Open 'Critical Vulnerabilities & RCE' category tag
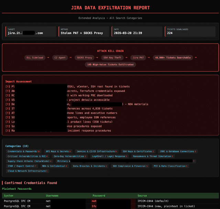The height and width of the screenshot is (209, 220). (27, 156)
